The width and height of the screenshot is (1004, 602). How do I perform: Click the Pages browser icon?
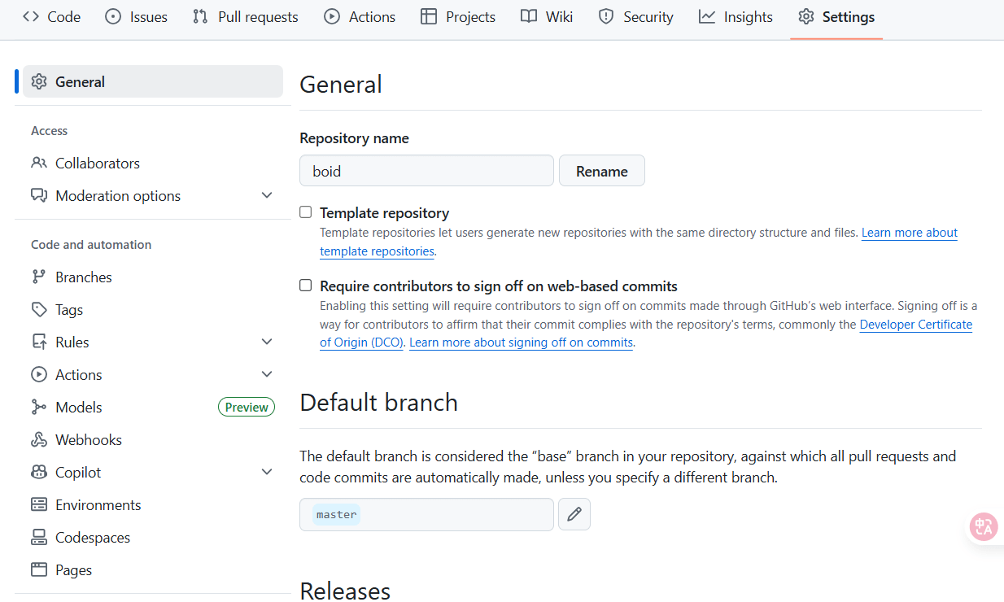tap(39, 569)
